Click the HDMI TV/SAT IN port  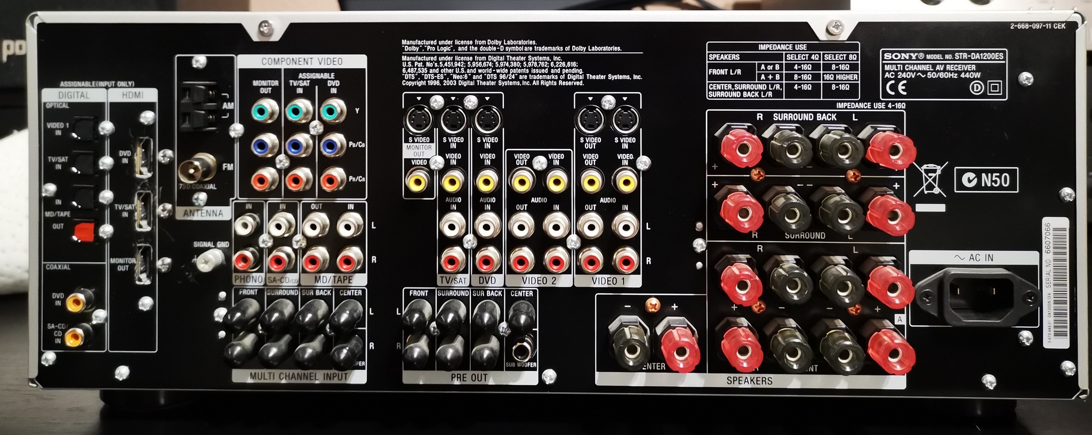click(x=142, y=211)
